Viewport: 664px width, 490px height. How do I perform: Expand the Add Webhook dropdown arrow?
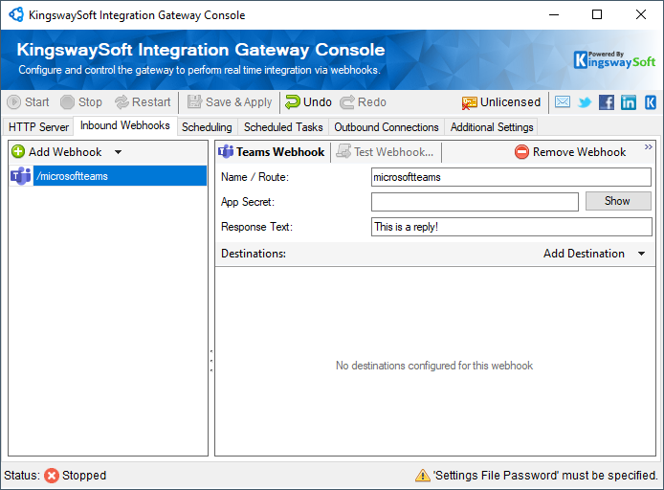click(118, 152)
